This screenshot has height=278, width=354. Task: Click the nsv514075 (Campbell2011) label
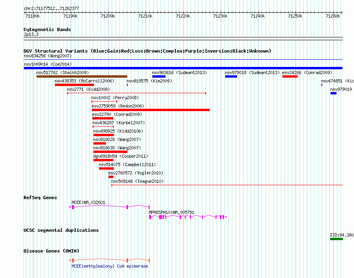[x=127, y=164]
